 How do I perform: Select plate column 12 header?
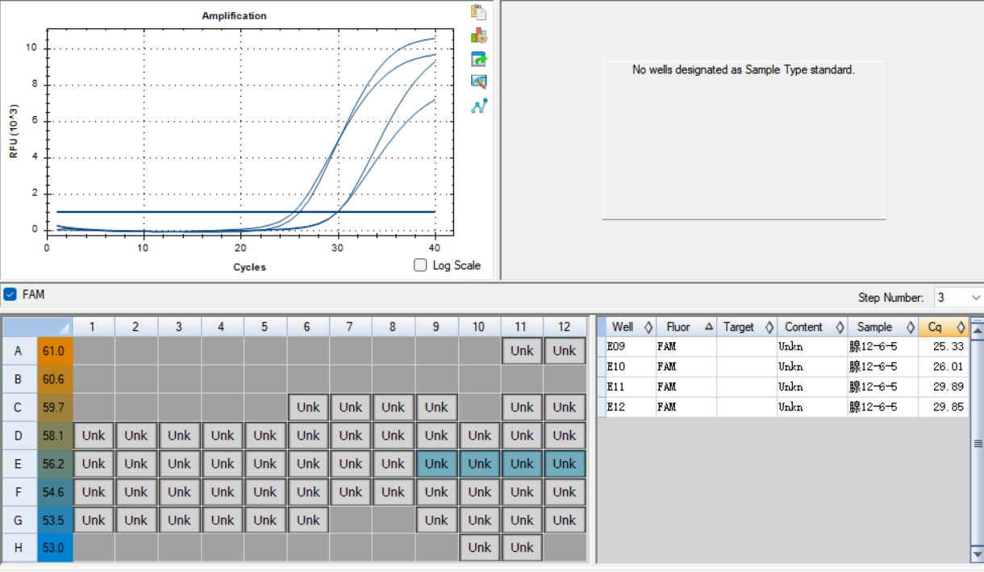coord(565,327)
